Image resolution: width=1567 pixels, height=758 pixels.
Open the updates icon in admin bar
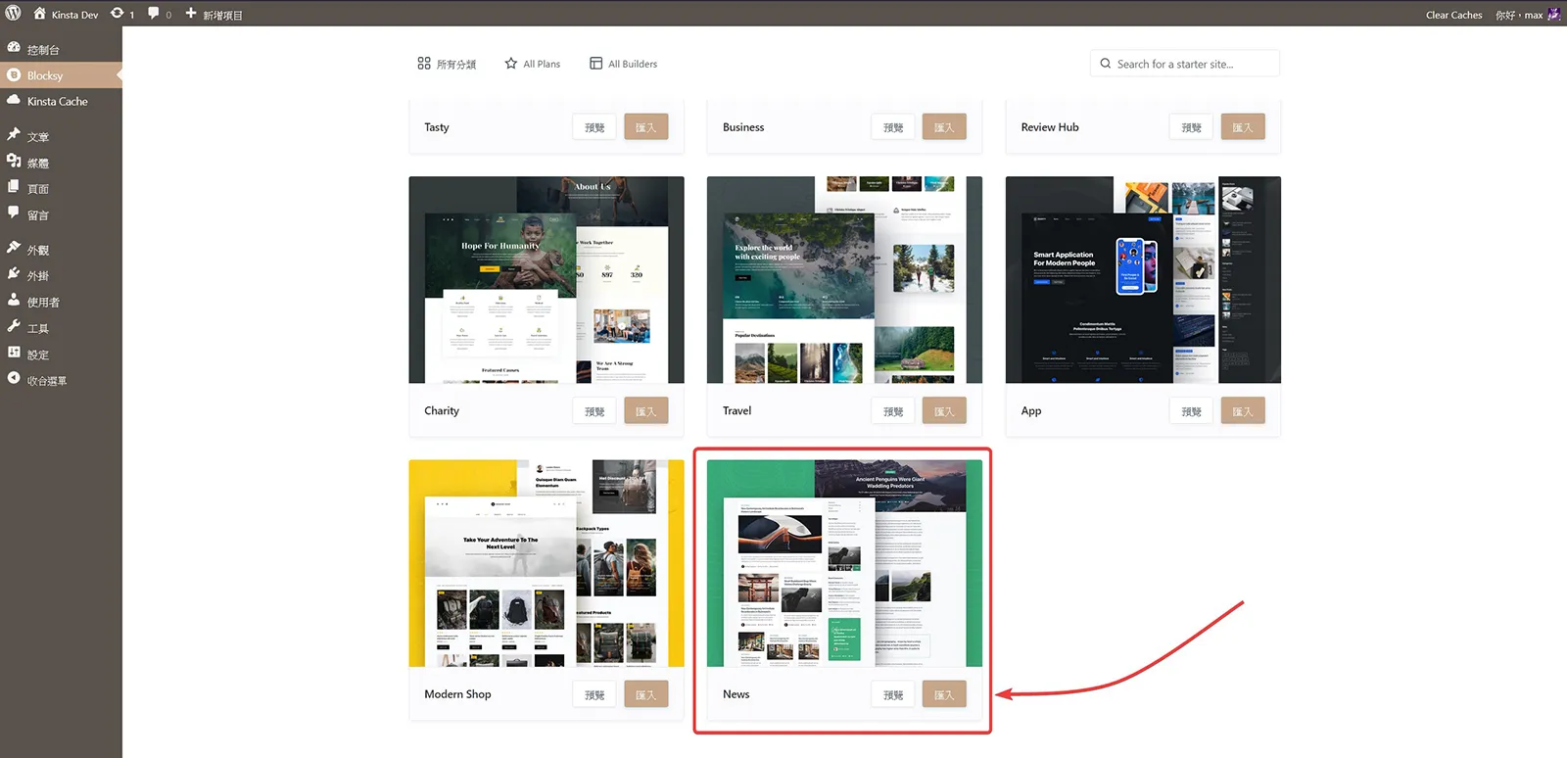[x=118, y=14]
